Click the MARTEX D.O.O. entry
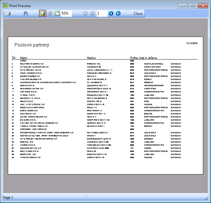This screenshot has height=203, width=211. click(x=27, y=86)
